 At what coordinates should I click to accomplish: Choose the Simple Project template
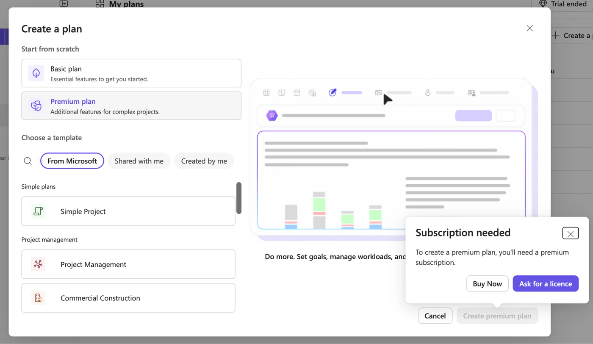click(x=128, y=211)
